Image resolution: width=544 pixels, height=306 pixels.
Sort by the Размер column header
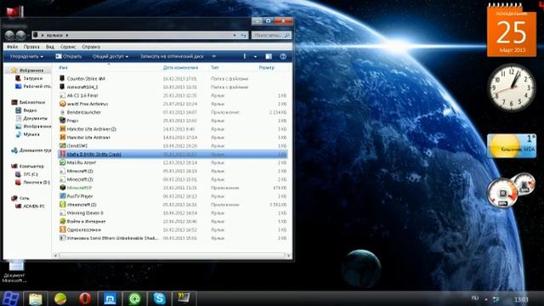pyautogui.click(x=266, y=68)
